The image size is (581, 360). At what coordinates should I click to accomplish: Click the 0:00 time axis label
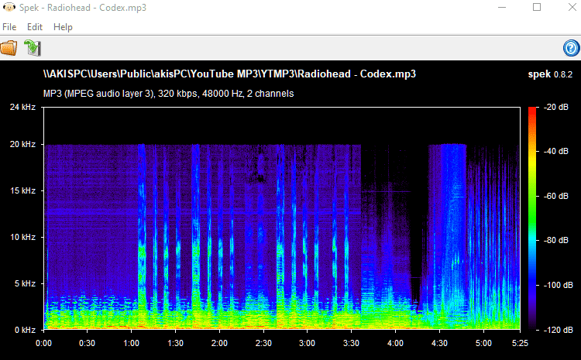(x=43, y=343)
